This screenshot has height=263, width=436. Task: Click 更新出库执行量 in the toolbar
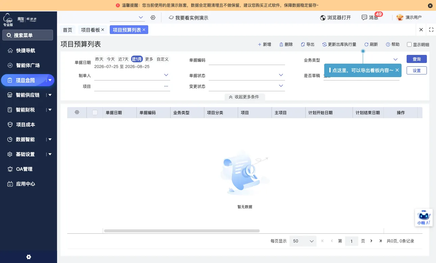click(339, 44)
